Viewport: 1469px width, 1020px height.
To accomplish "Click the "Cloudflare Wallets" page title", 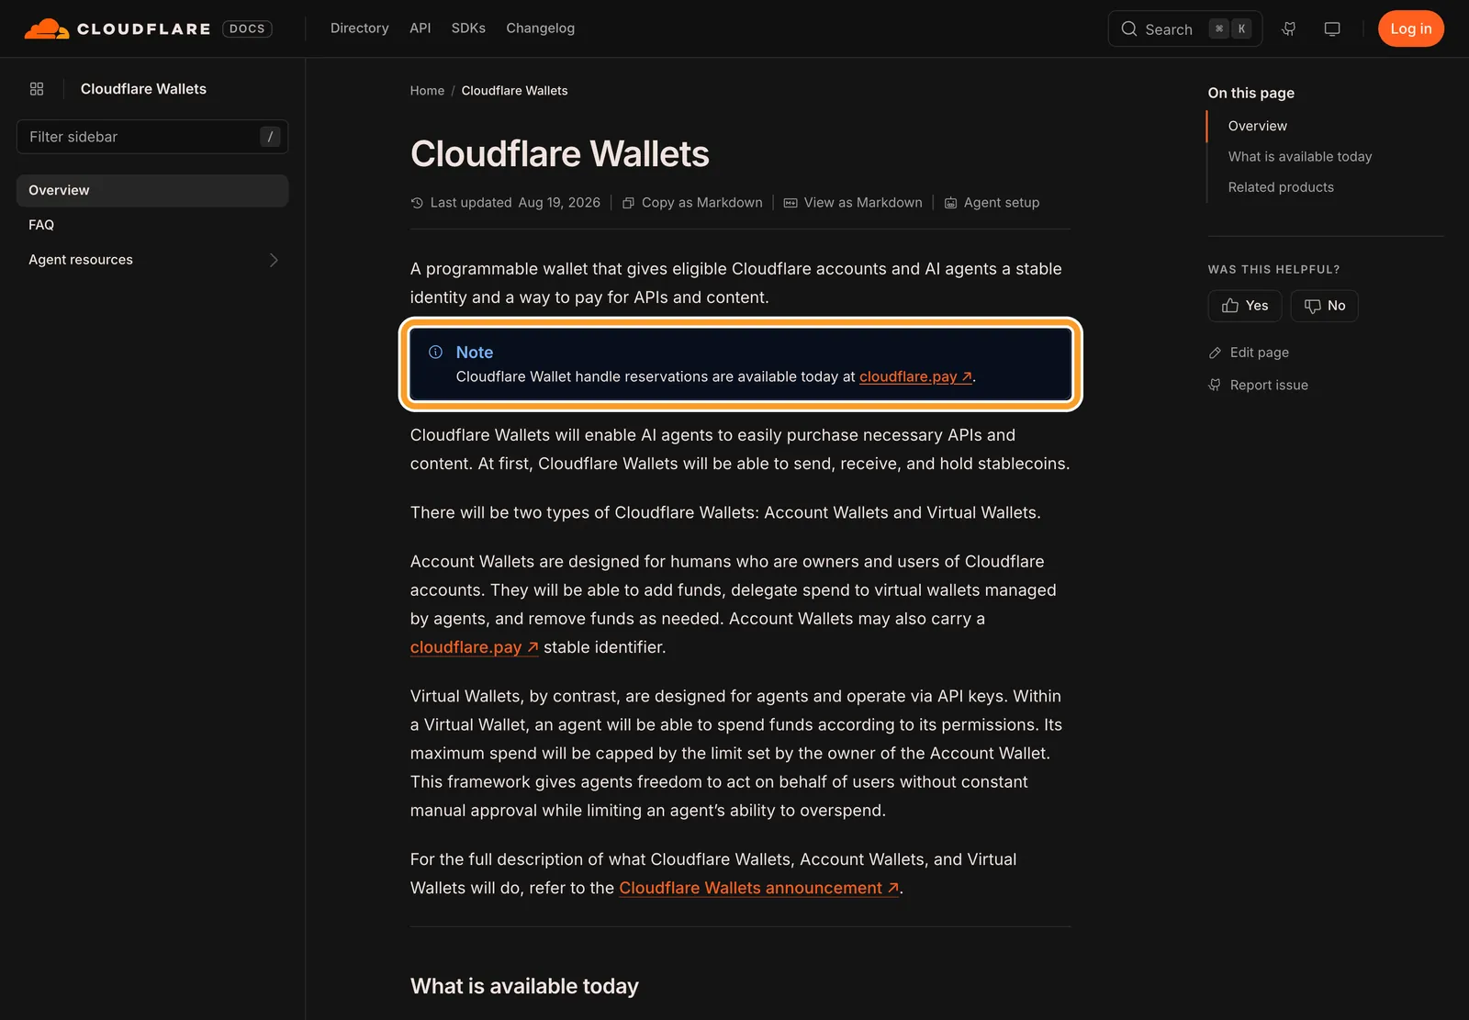I will point(560,153).
